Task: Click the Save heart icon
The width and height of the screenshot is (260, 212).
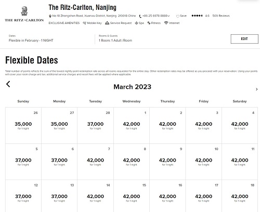Action: click(178, 16)
